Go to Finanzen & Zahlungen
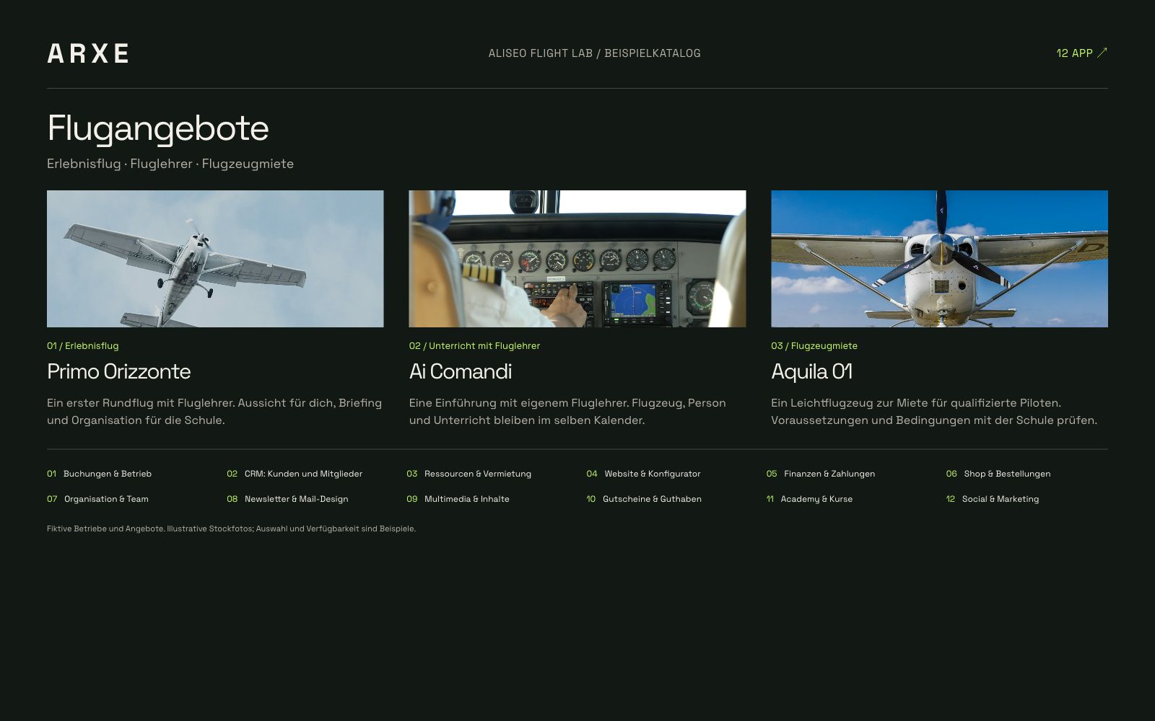This screenshot has height=721, width=1155. pyautogui.click(x=821, y=474)
